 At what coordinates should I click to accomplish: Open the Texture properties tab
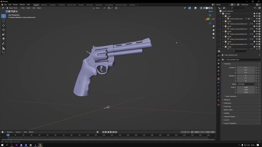[x=219, y=105]
